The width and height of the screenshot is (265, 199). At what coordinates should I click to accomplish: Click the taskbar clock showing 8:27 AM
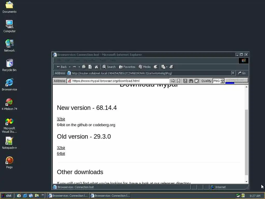[x=255, y=196]
